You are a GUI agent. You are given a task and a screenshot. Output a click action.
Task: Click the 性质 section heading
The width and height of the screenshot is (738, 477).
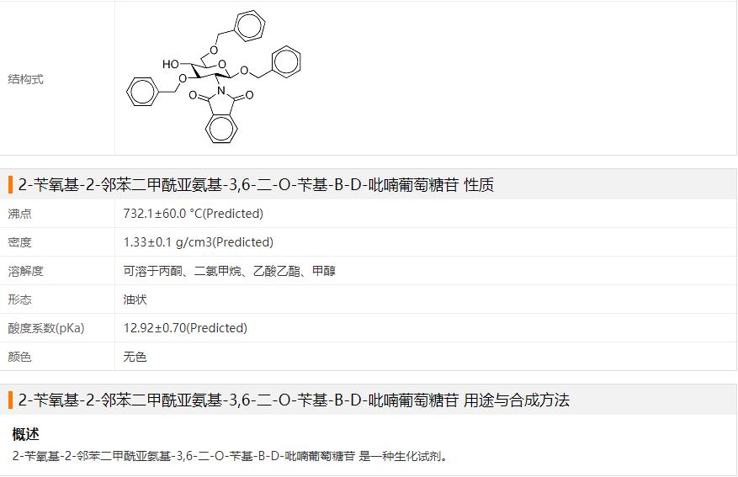(256, 185)
